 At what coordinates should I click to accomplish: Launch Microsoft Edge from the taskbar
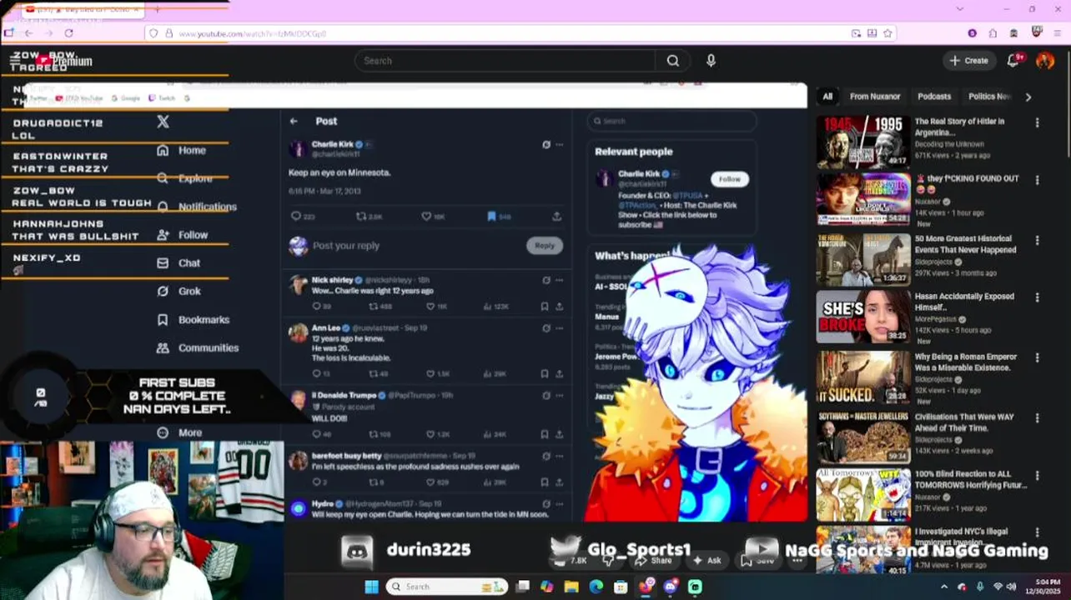click(x=596, y=587)
